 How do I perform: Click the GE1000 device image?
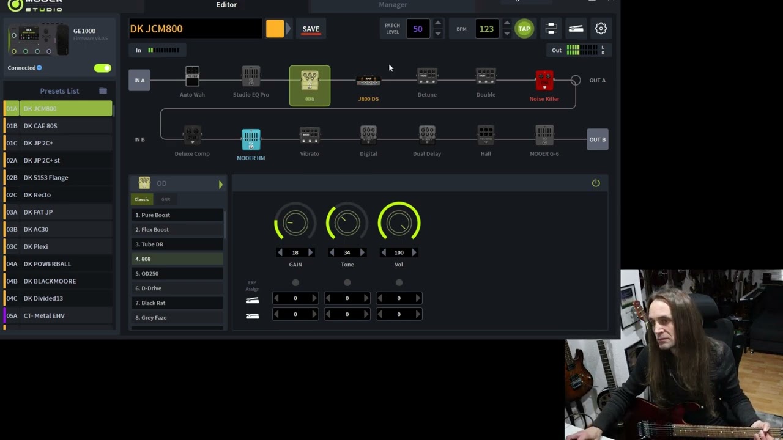click(x=38, y=40)
